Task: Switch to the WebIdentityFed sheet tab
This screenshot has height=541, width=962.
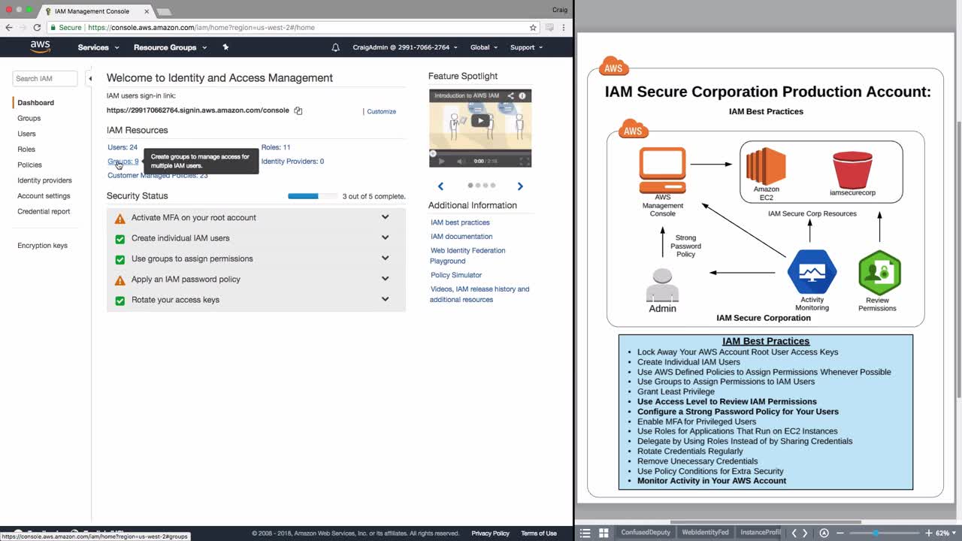Action: pyautogui.click(x=705, y=533)
